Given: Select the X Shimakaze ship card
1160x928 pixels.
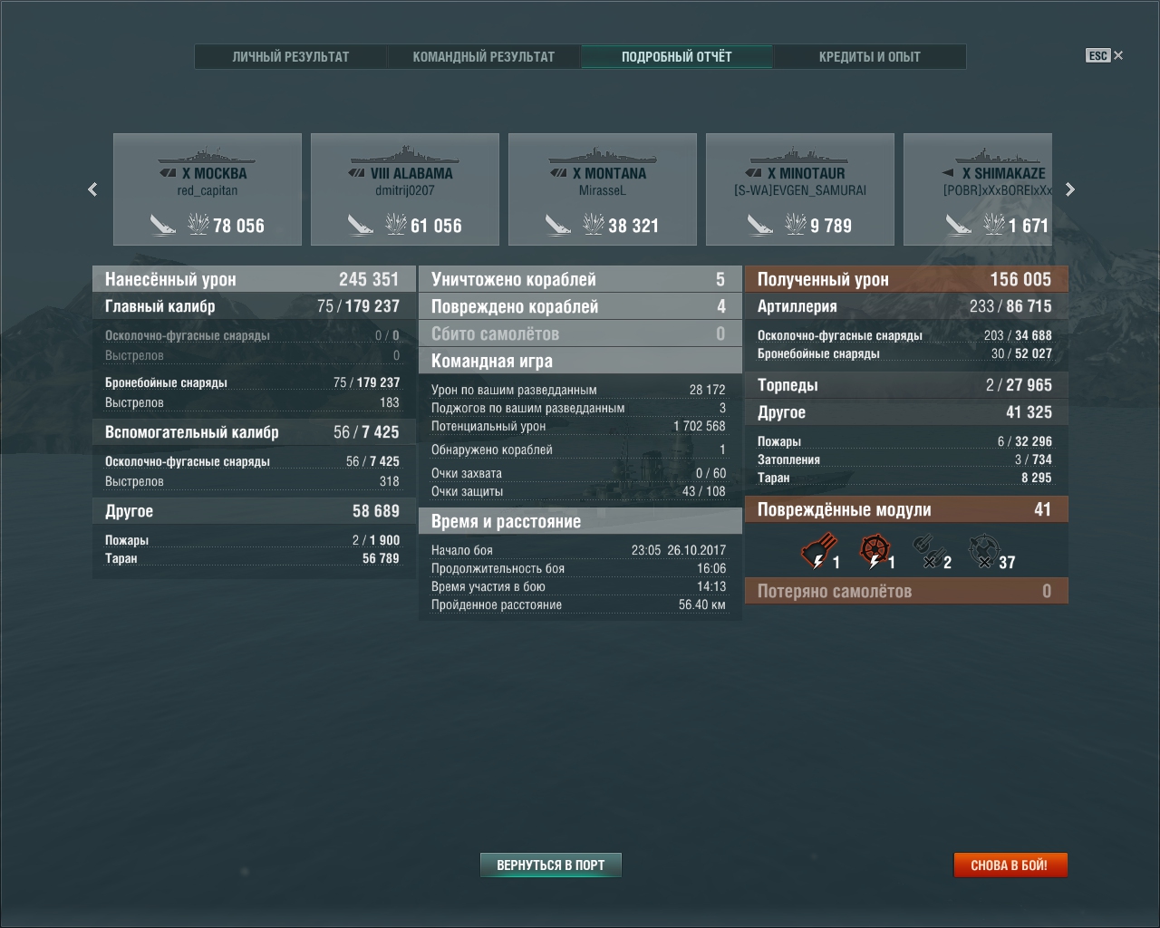Looking at the screenshot, I should coord(978,189).
